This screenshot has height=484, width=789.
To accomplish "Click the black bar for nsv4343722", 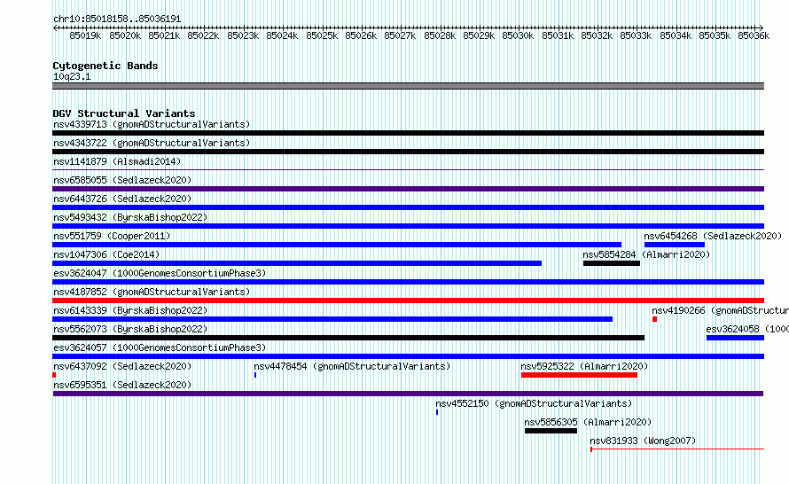I will (x=408, y=152).
